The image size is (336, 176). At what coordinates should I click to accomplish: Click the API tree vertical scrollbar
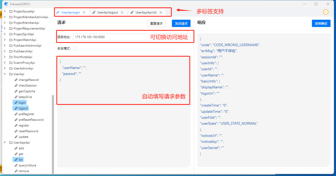click(x=53, y=134)
